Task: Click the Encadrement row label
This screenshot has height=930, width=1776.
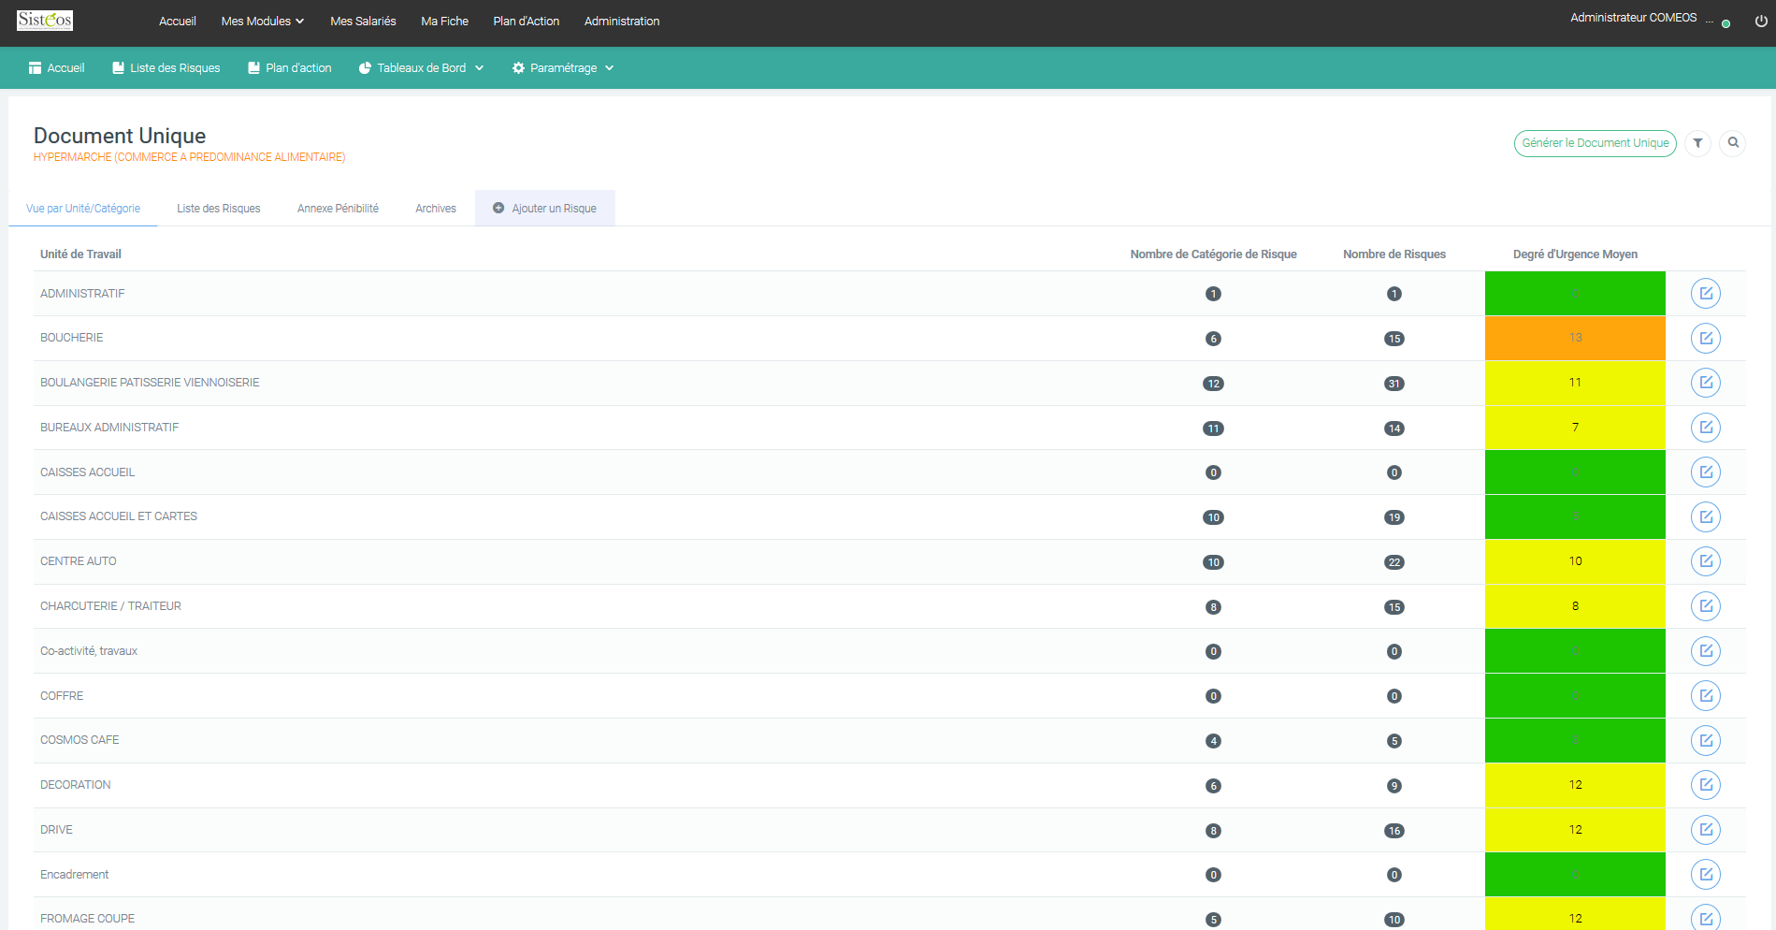Action: click(74, 875)
